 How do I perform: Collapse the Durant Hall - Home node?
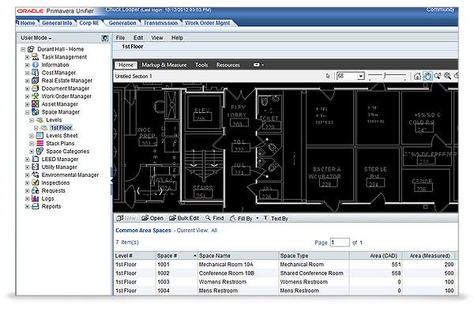coord(23,49)
